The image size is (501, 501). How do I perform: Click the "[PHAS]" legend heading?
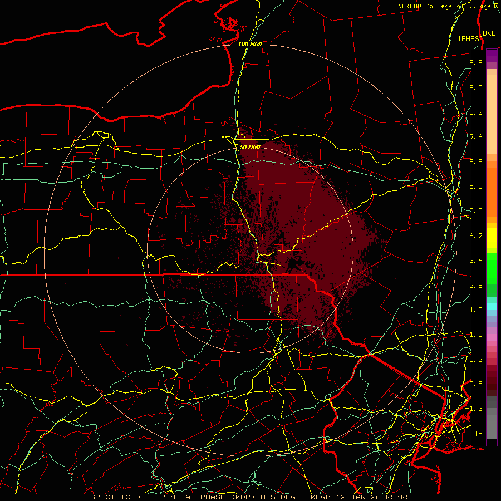(470, 38)
